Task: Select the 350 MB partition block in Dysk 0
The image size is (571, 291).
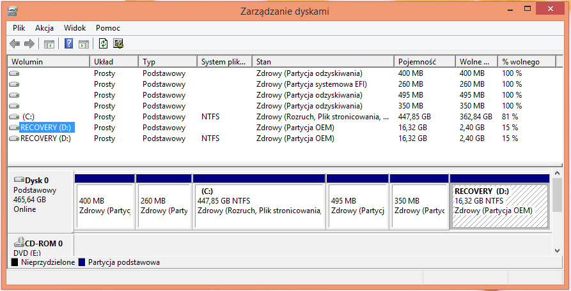Action: point(419,202)
